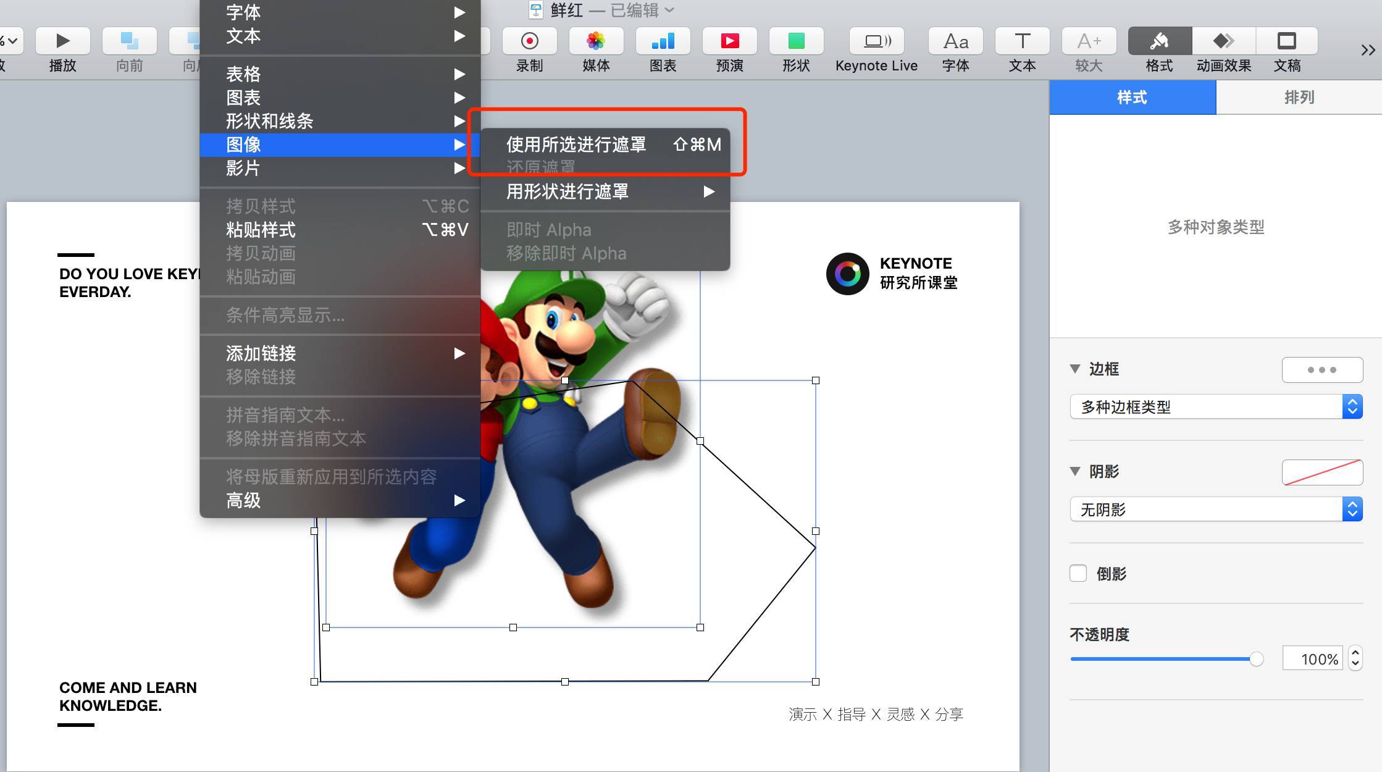Click the opacity slider knob

coord(1256,659)
